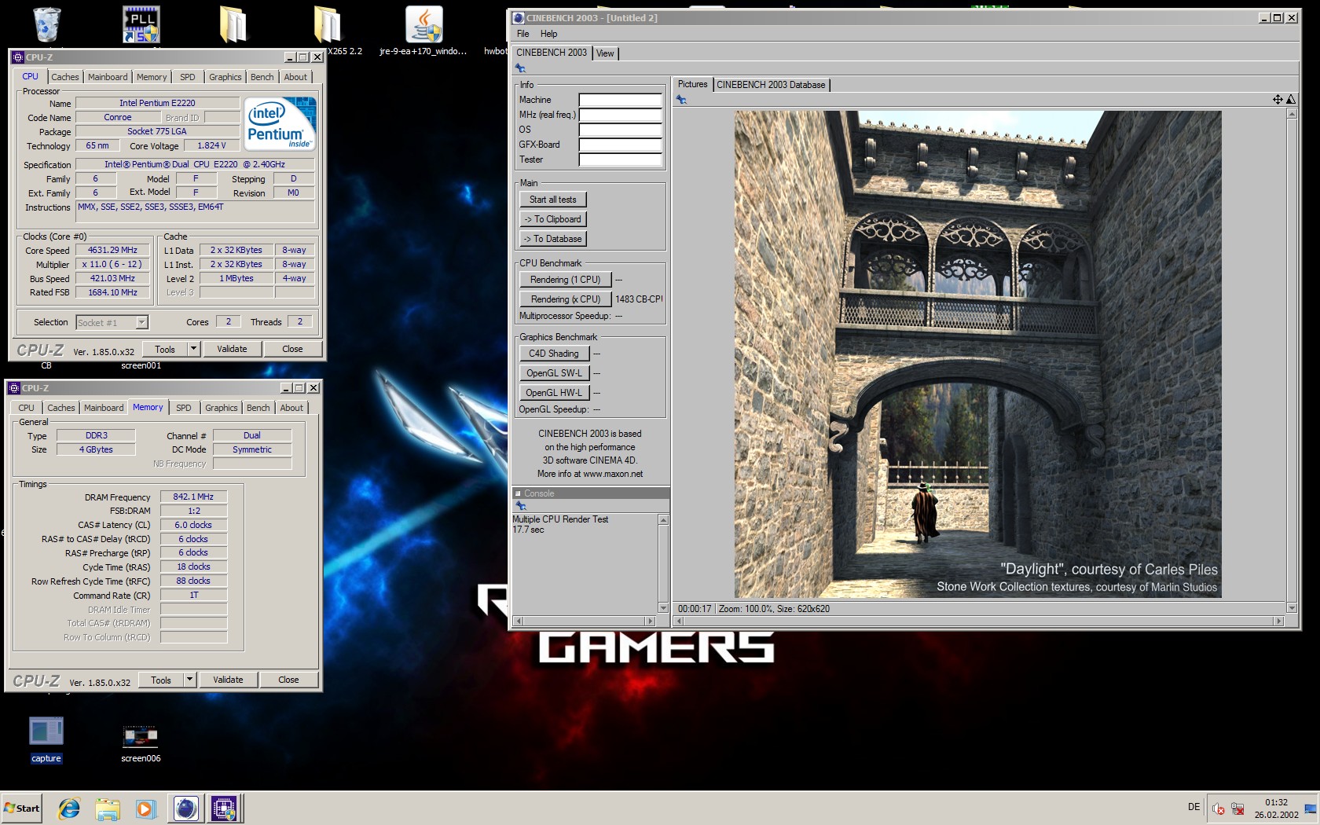The height and width of the screenshot is (825, 1320).
Task: Click the rendered Daylight picture
Action: click(977, 354)
